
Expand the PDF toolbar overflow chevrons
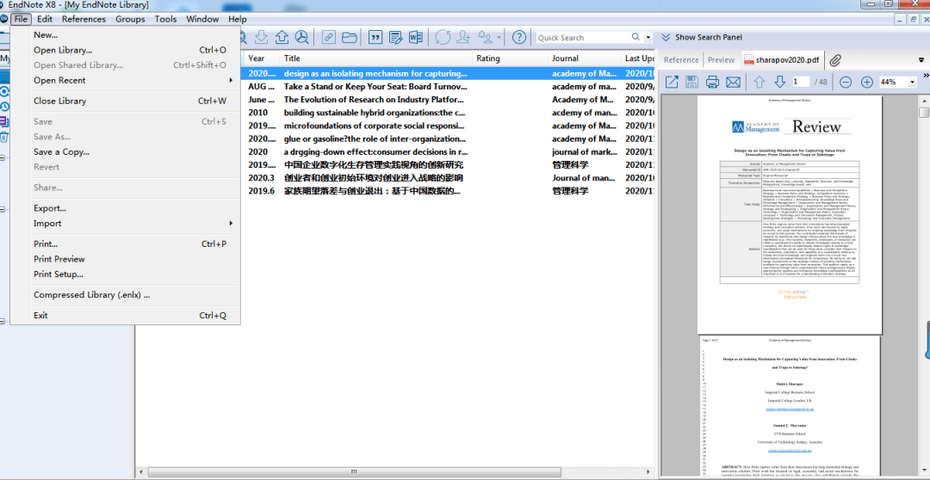pos(926,75)
